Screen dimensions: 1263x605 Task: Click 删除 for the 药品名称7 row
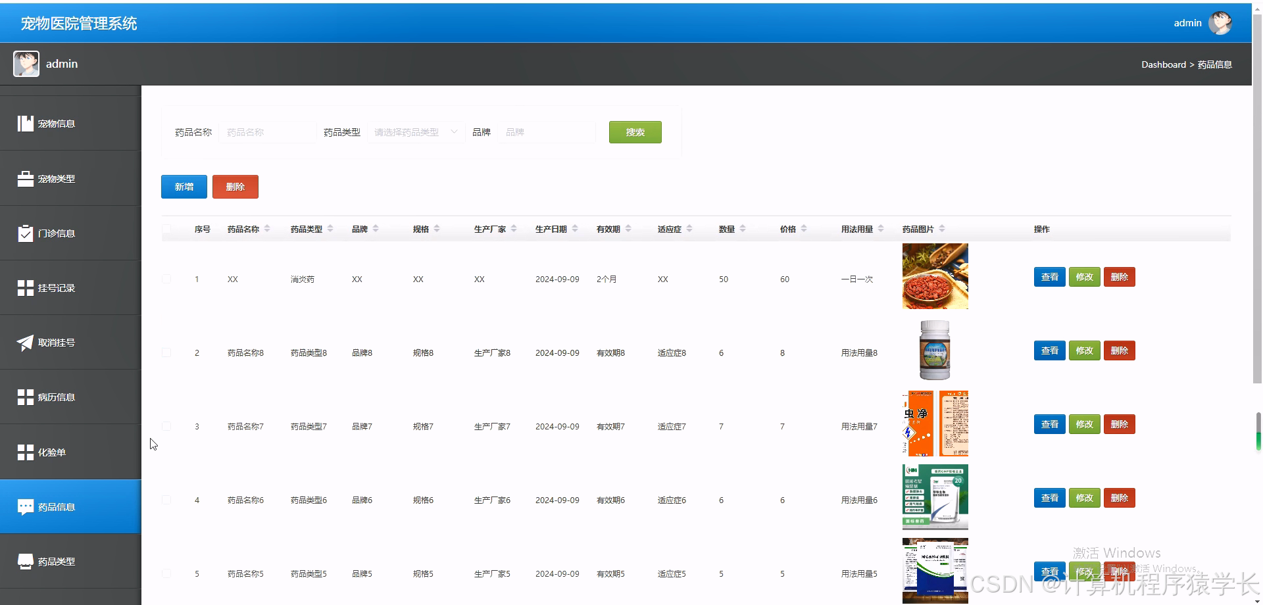pos(1120,424)
